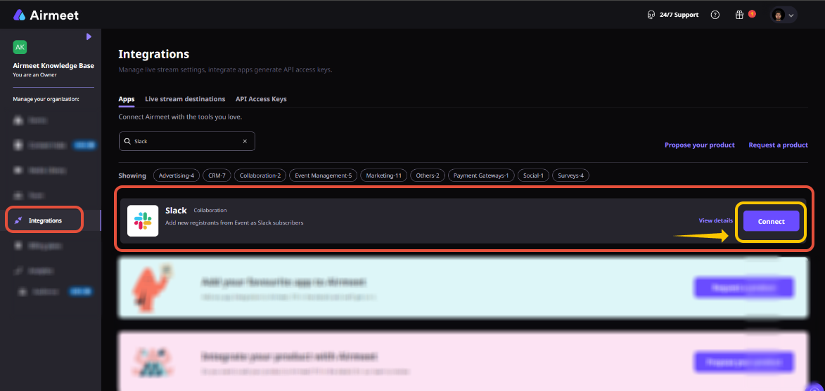Filter by Others-2 category
This screenshot has height=391, width=825.
point(428,175)
